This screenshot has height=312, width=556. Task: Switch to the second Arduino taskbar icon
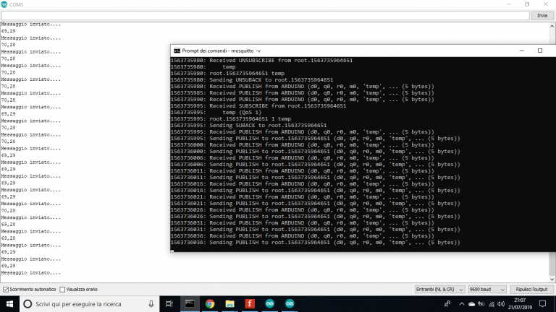[x=289, y=304]
